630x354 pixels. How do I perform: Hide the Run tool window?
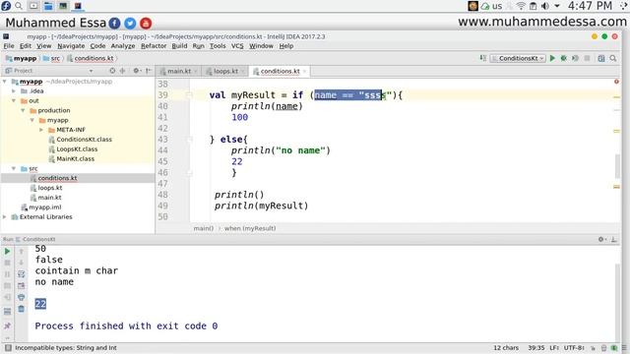(x=614, y=239)
